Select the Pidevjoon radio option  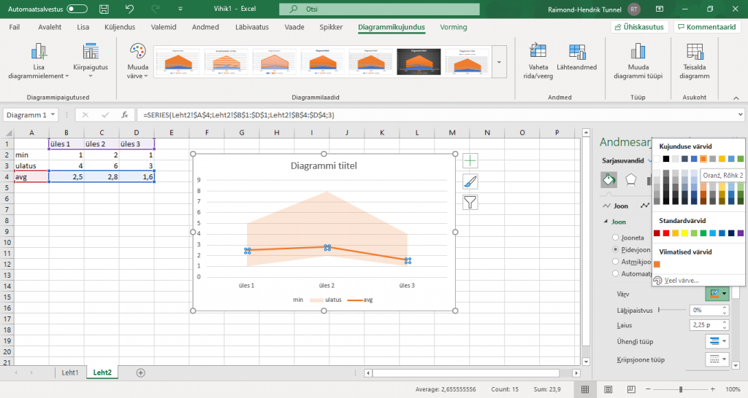point(615,249)
